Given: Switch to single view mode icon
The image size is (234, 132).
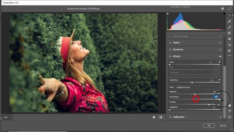Looking at the screenshot, I should pos(154,117).
